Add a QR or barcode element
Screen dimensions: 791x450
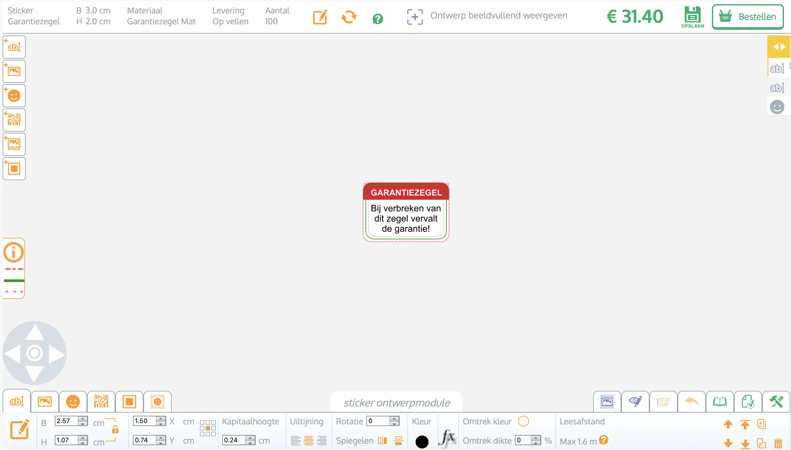[14, 120]
